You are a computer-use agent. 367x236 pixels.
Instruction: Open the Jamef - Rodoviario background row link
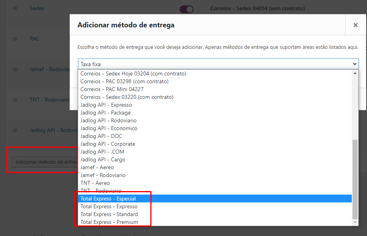pos(50,69)
